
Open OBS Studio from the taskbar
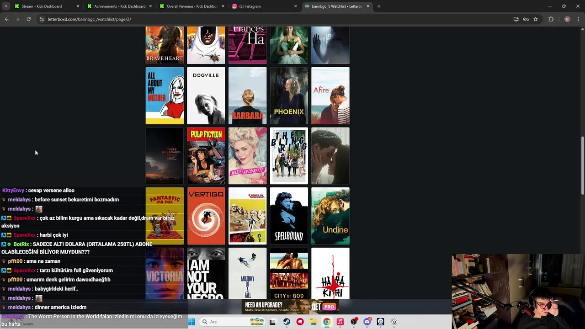coord(354,322)
